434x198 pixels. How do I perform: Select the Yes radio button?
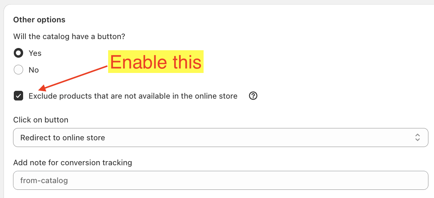(18, 53)
